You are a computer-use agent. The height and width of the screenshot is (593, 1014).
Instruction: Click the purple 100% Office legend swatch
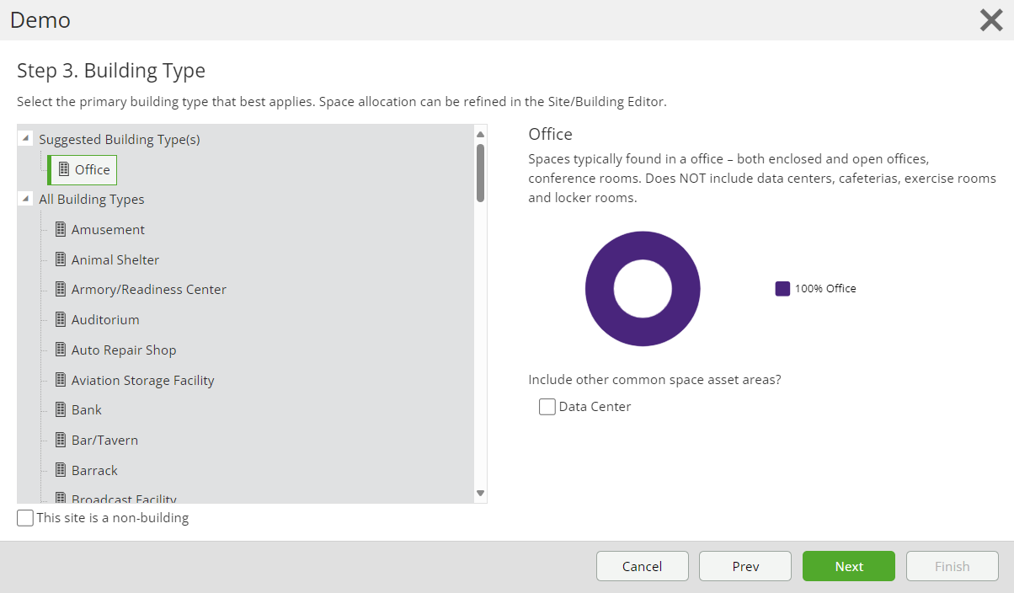pos(782,289)
